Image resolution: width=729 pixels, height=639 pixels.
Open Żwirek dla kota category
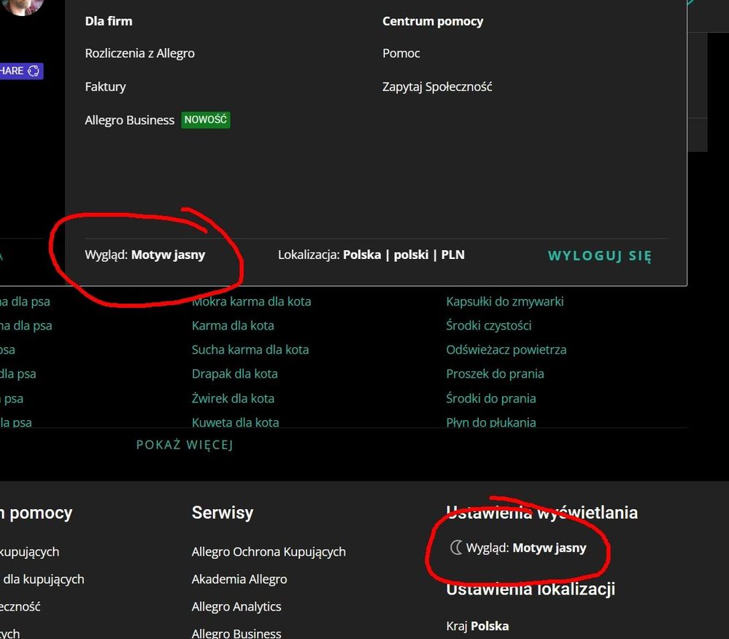tap(233, 398)
